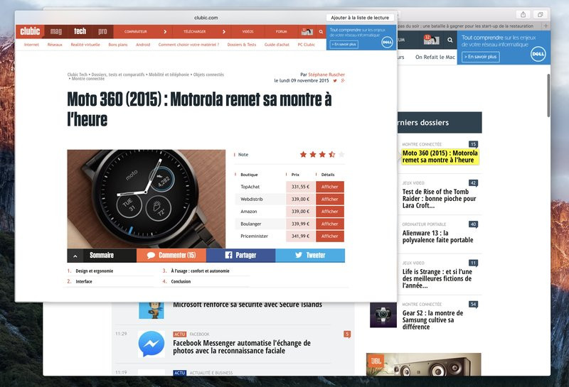The width and height of the screenshot is (569, 387).
Task: Click Afficher button for Boulanger
Action: click(x=330, y=224)
